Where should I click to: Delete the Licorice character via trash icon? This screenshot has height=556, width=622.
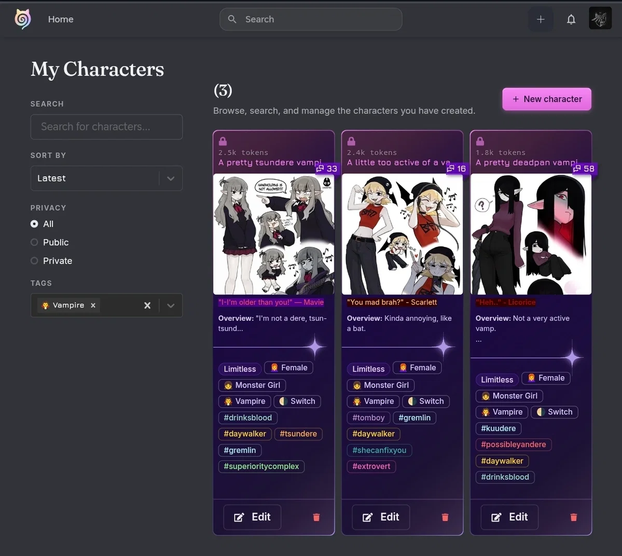click(574, 517)
